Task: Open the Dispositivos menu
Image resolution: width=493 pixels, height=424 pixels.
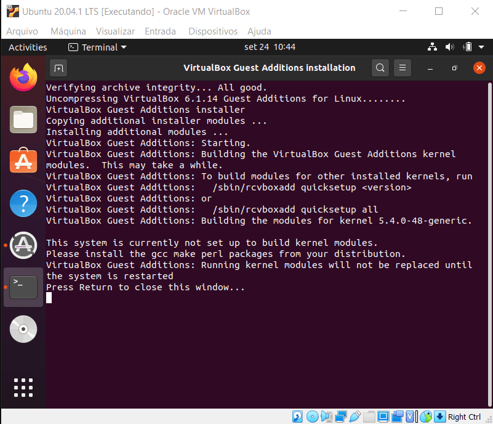Action: [212, 31]
